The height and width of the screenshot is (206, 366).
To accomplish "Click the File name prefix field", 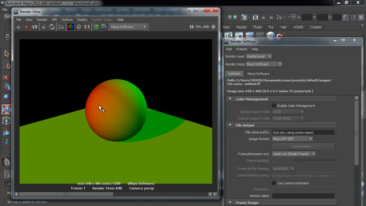I will click(x=303, y=132).
